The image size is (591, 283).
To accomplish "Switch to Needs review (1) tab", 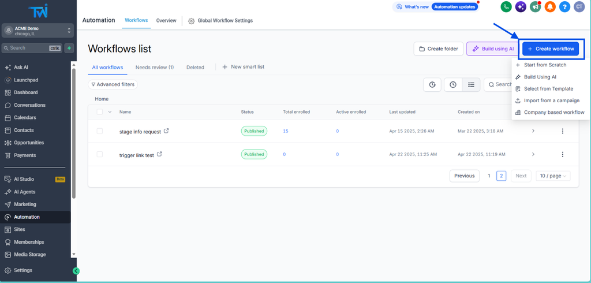I will 155,67.
